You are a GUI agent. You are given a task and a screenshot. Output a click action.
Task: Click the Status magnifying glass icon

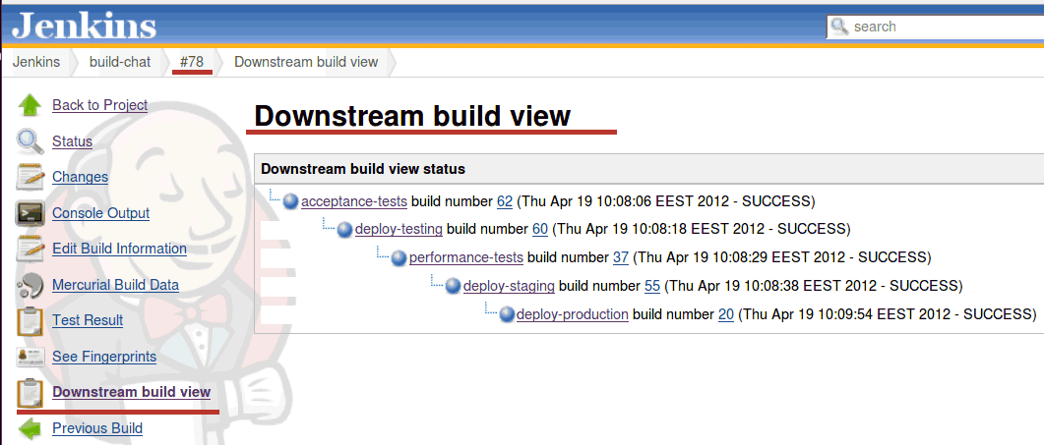pyautogui.click(x=30, y=141)
